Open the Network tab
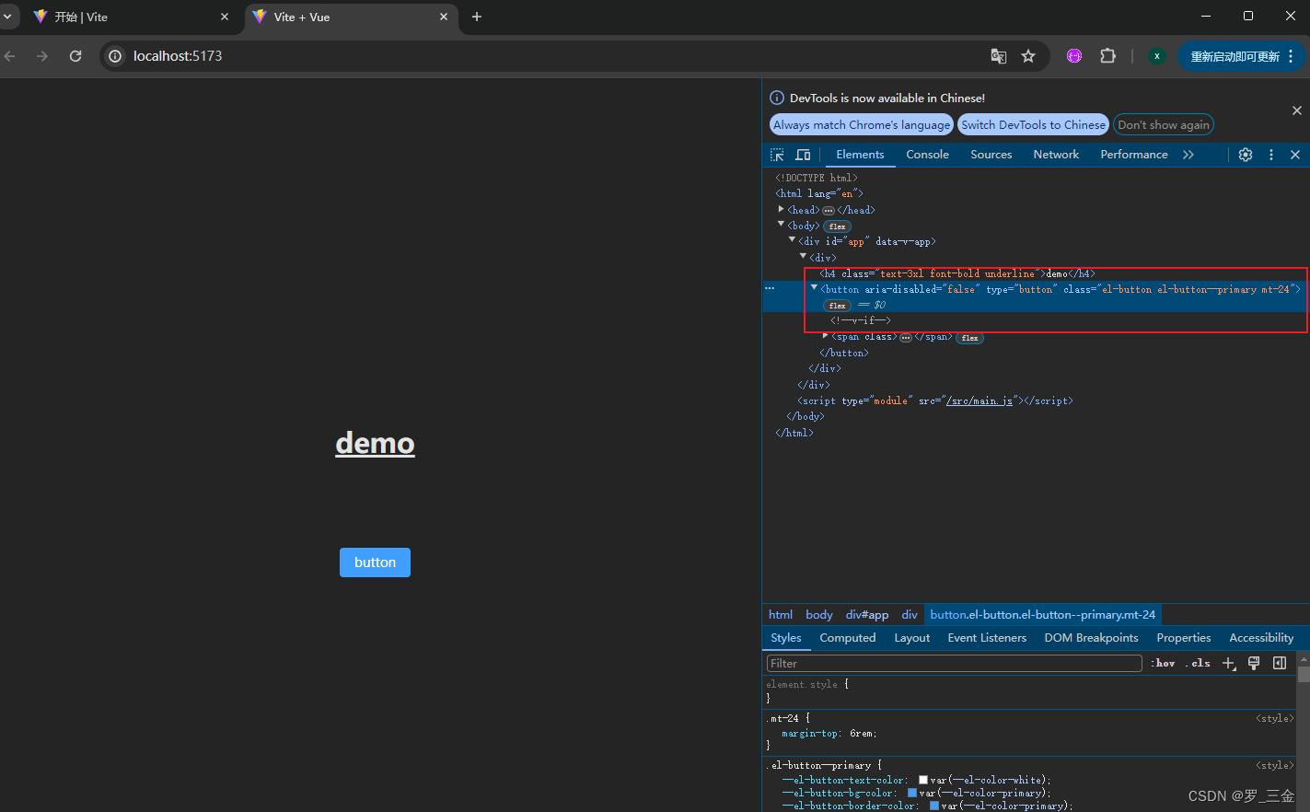 [1056, 155]
